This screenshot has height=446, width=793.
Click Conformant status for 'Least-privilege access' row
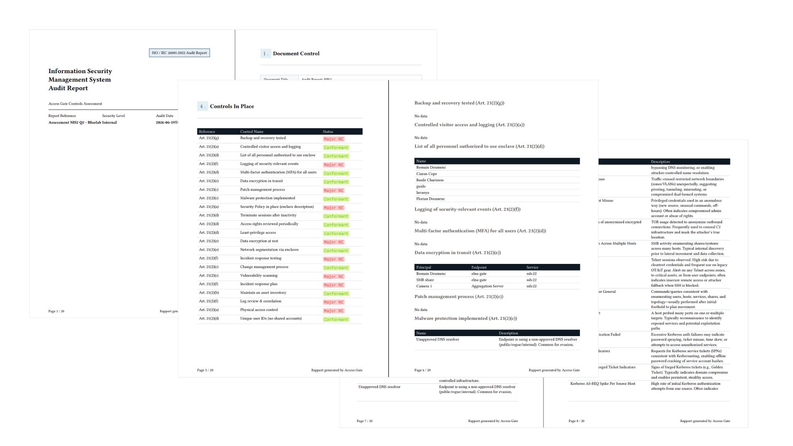[336, 234]
